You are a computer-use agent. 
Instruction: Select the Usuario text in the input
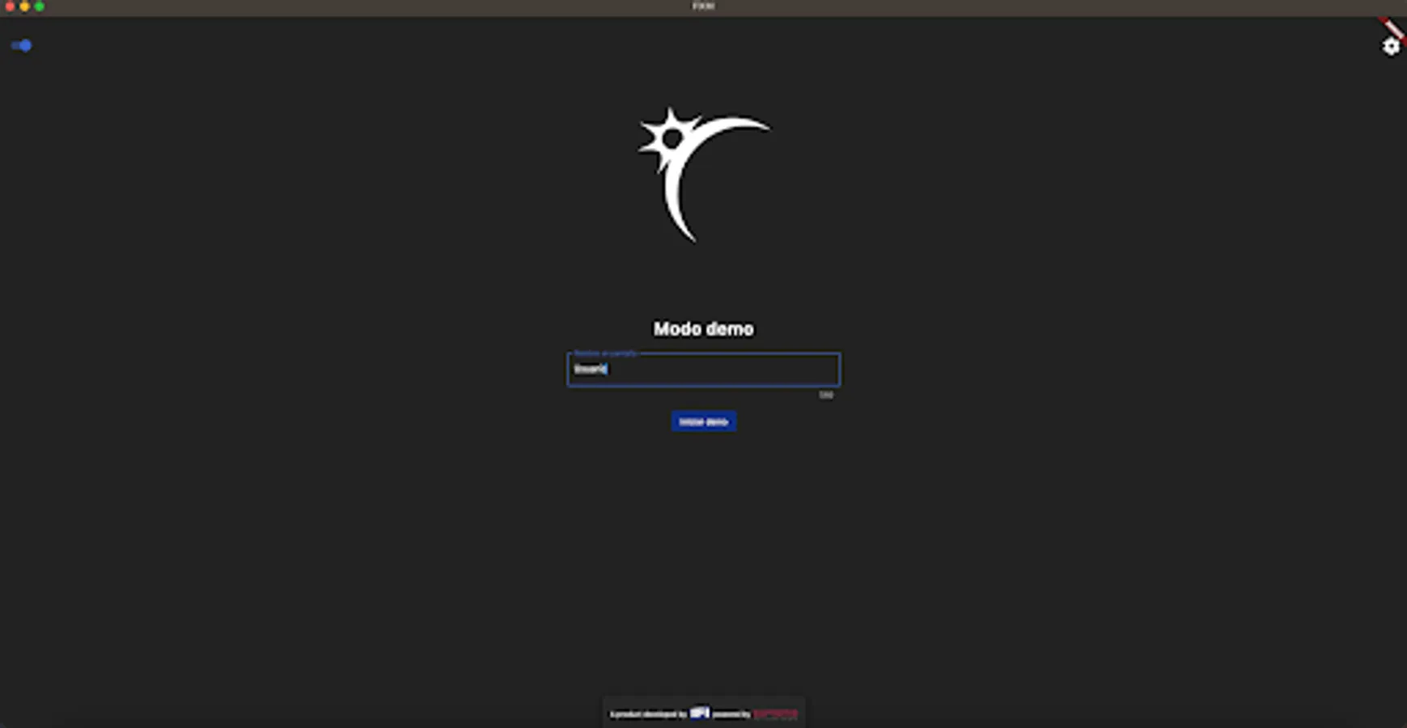coord(590,369)
